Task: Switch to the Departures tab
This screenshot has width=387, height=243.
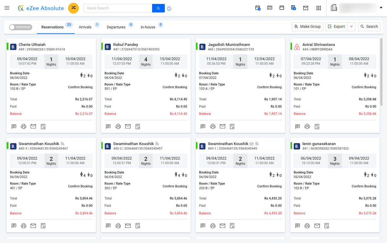Action: 116,27
